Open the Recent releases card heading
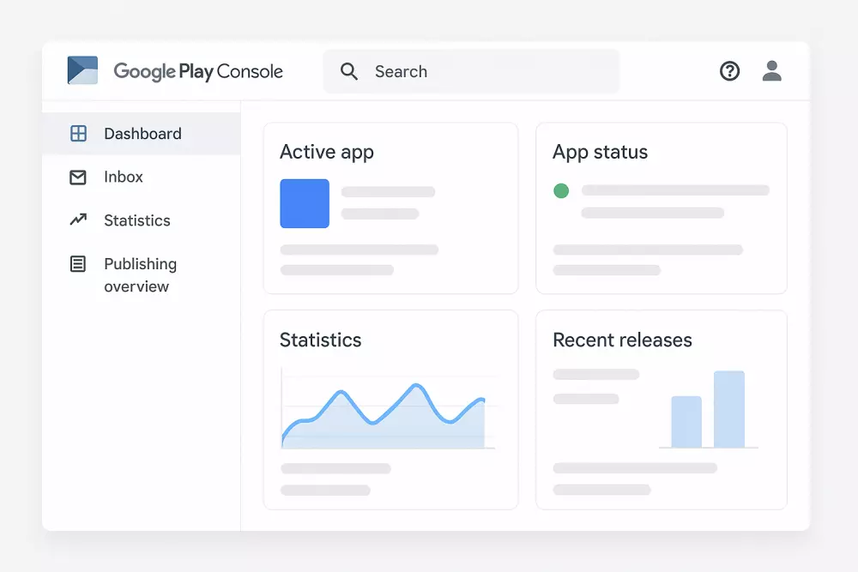The image size is (858, 572). [623, 340]
